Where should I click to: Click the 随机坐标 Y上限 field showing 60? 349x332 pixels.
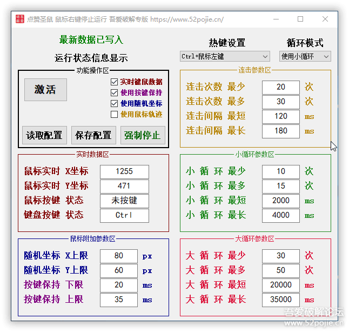point(119,270)
